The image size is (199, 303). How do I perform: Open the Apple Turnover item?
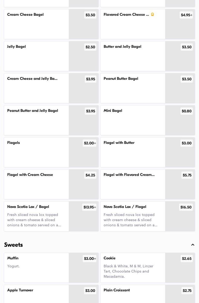point(36,294)
